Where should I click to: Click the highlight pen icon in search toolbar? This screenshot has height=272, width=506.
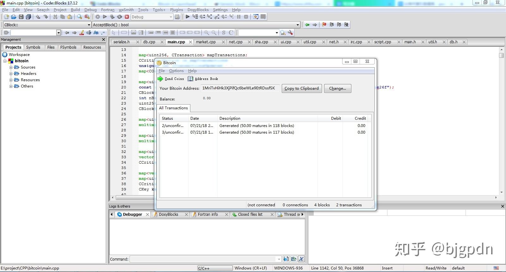pyautogui.click(x=82, y=33)
